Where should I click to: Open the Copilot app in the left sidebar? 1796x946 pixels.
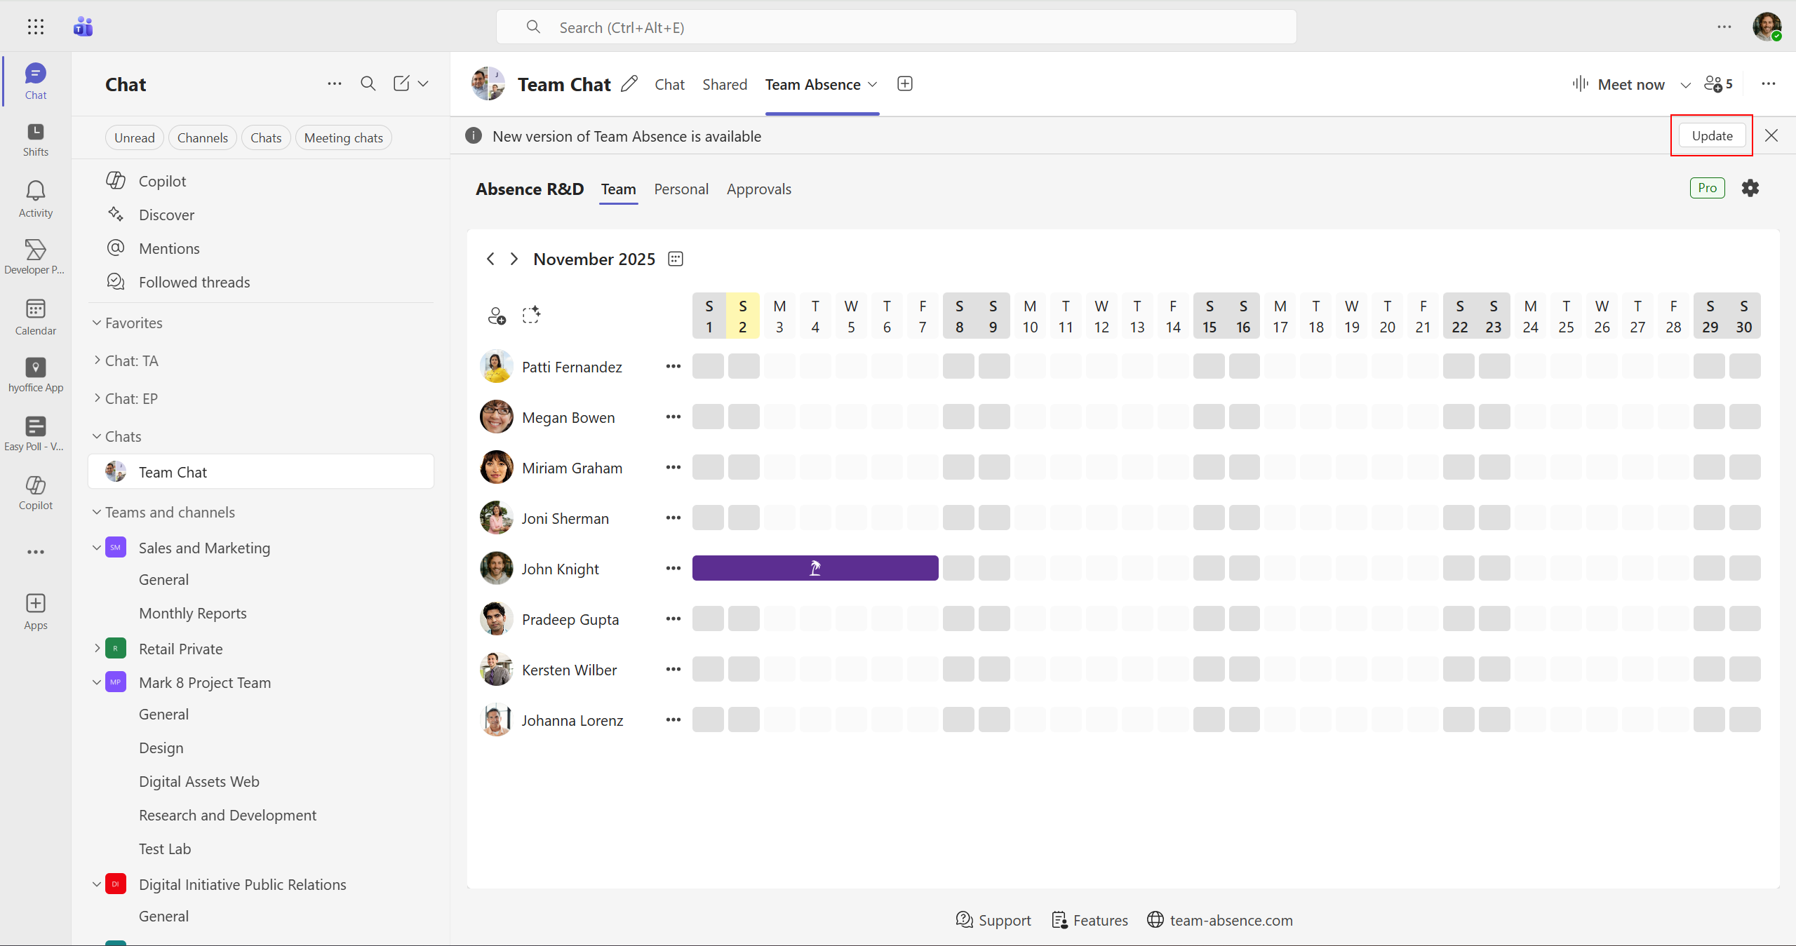click(x=34, y=491)
